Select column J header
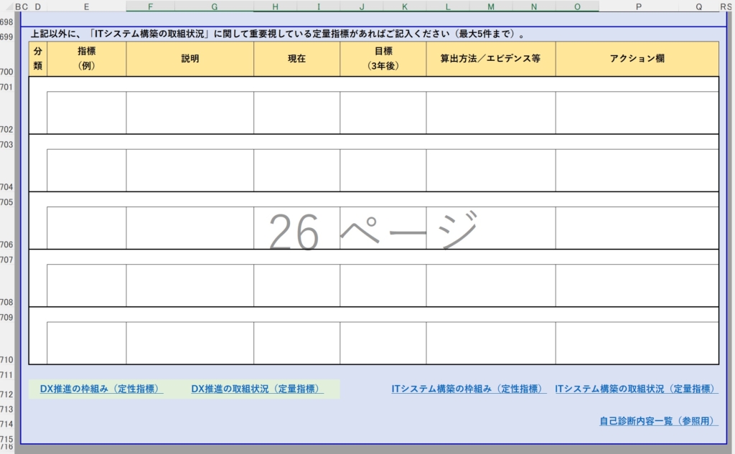 (362, 6)
